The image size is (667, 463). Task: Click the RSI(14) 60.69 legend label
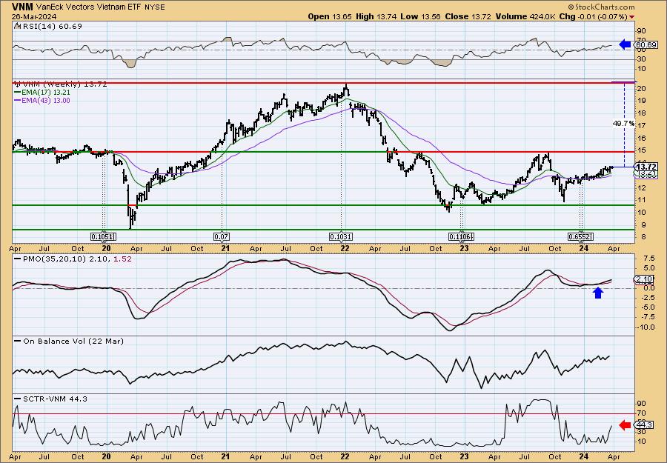51,26
